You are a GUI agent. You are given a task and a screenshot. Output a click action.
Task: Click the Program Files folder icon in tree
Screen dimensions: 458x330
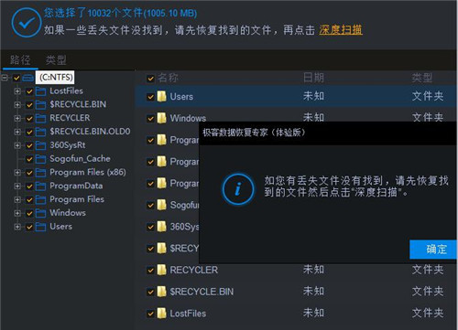(40, 199)
